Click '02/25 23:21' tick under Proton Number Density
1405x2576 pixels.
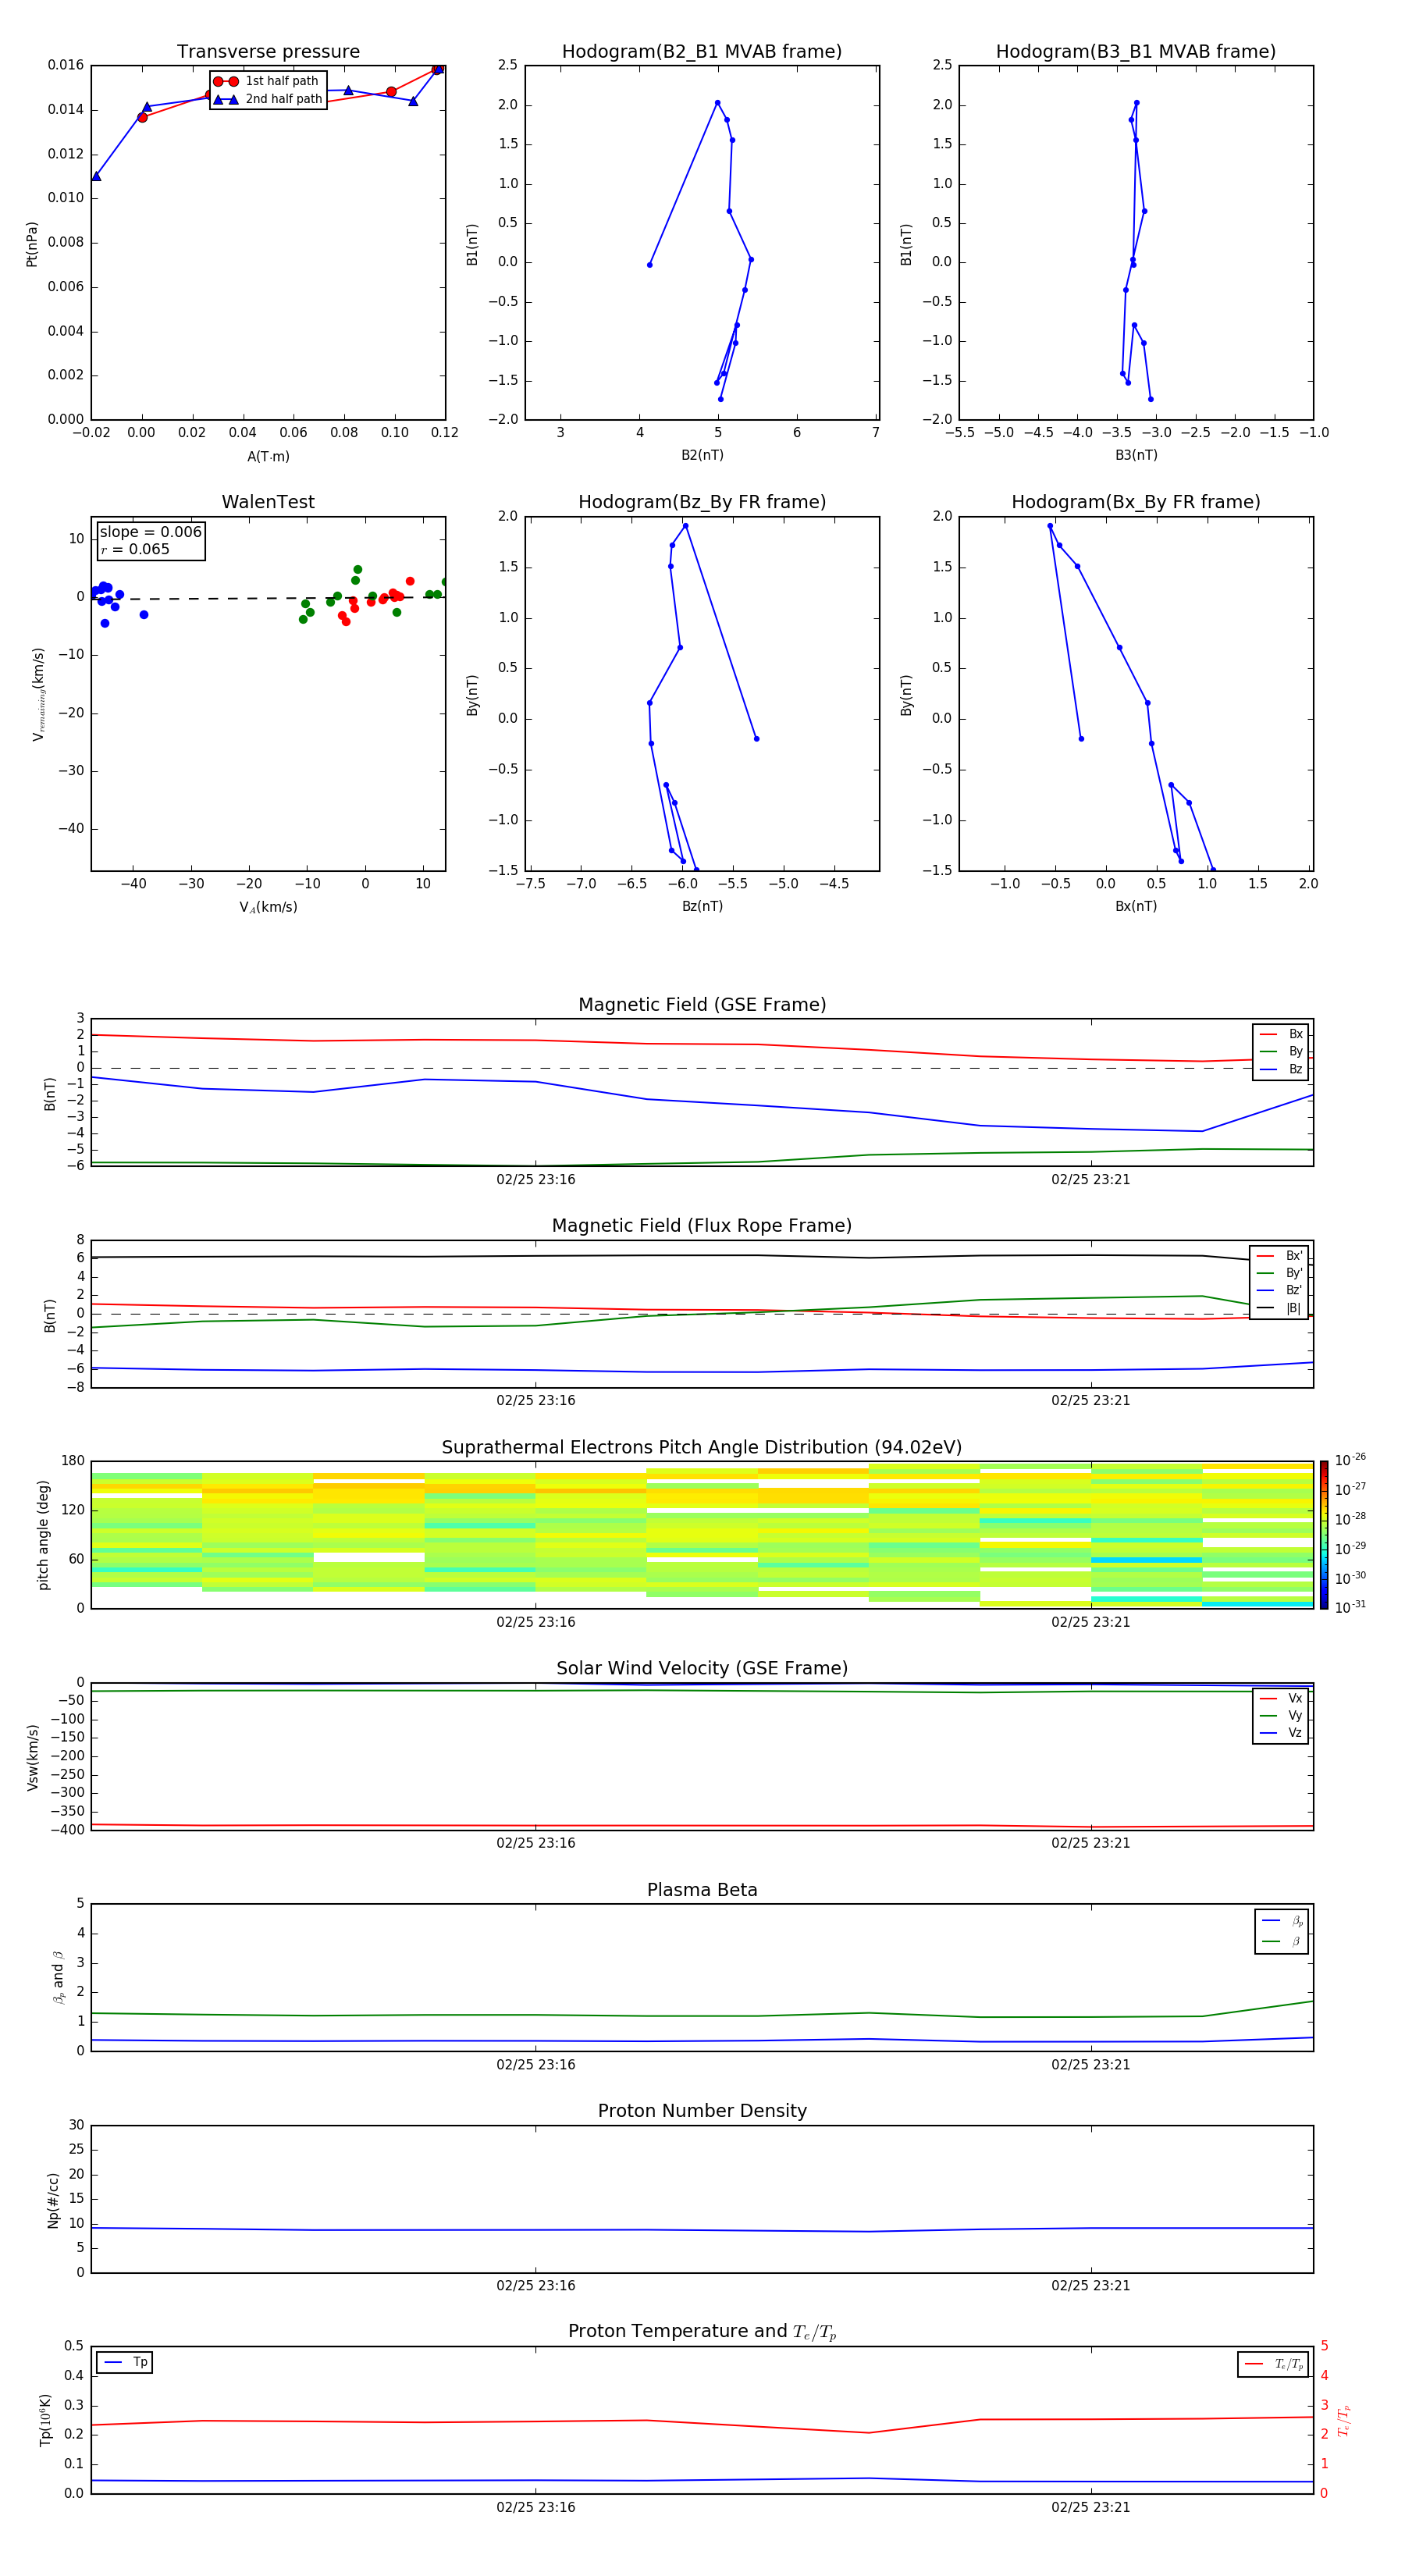point(1091,2285)
